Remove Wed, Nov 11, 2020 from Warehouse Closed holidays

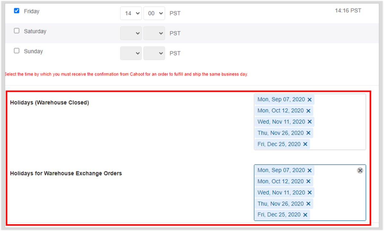310,122
